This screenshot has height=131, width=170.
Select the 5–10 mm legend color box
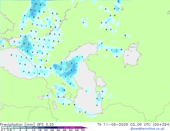(29, 128)
